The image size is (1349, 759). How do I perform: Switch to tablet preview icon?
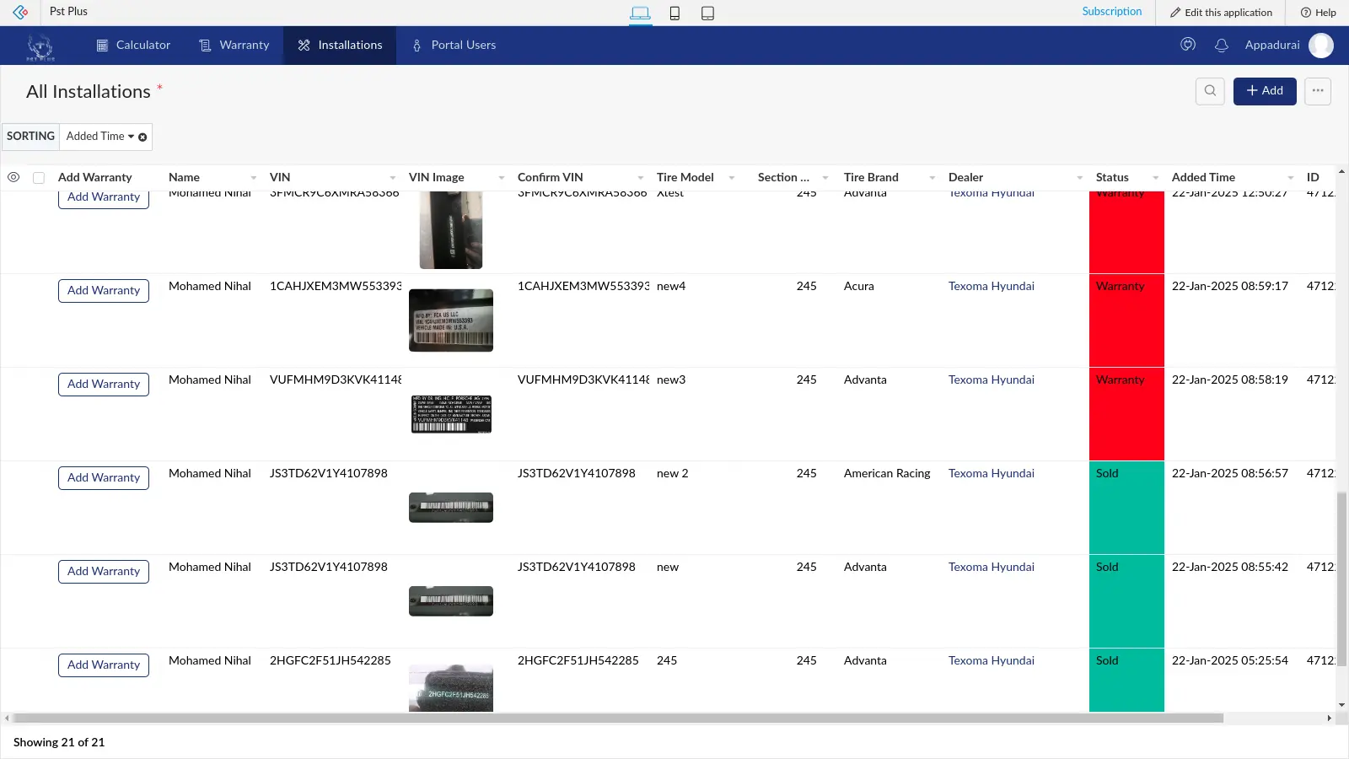pyautogui.click(x=707, y=13)
